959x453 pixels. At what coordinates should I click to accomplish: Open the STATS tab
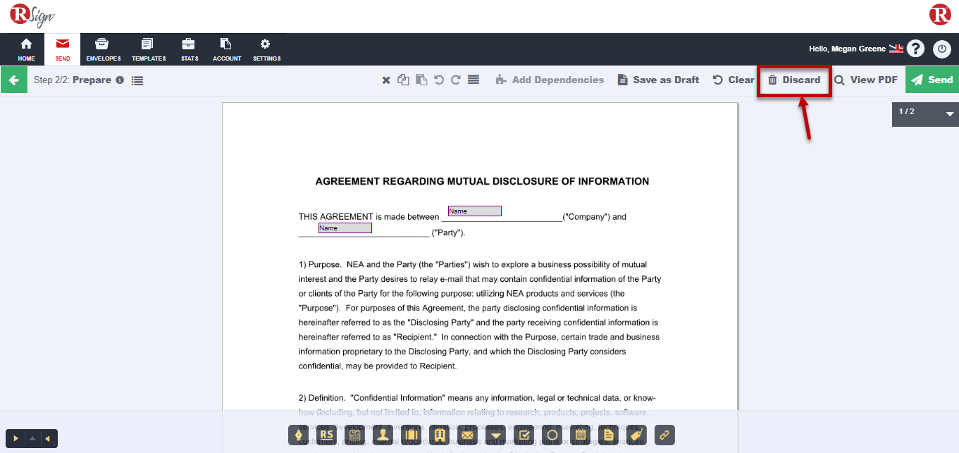click(189, 49)
